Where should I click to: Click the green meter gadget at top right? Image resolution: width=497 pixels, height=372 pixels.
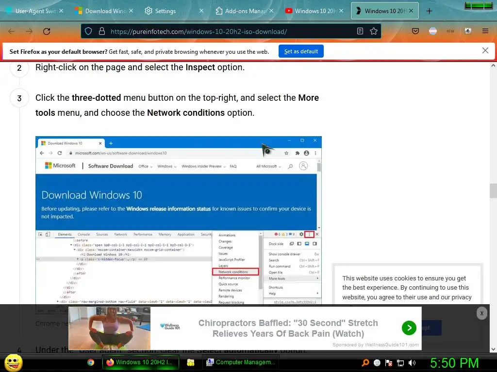pos(479,5)
